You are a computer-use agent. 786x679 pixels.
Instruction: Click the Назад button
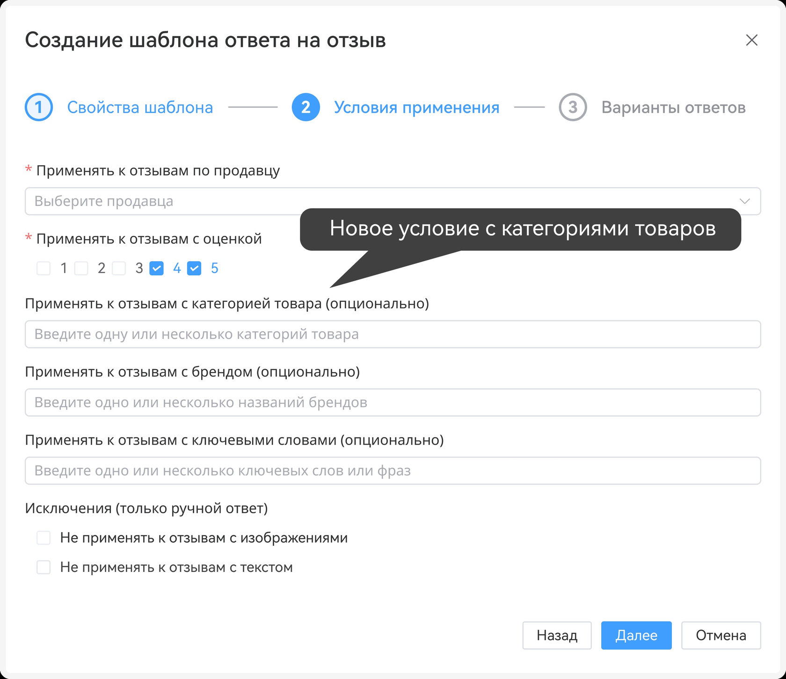(x=557, y=635)
